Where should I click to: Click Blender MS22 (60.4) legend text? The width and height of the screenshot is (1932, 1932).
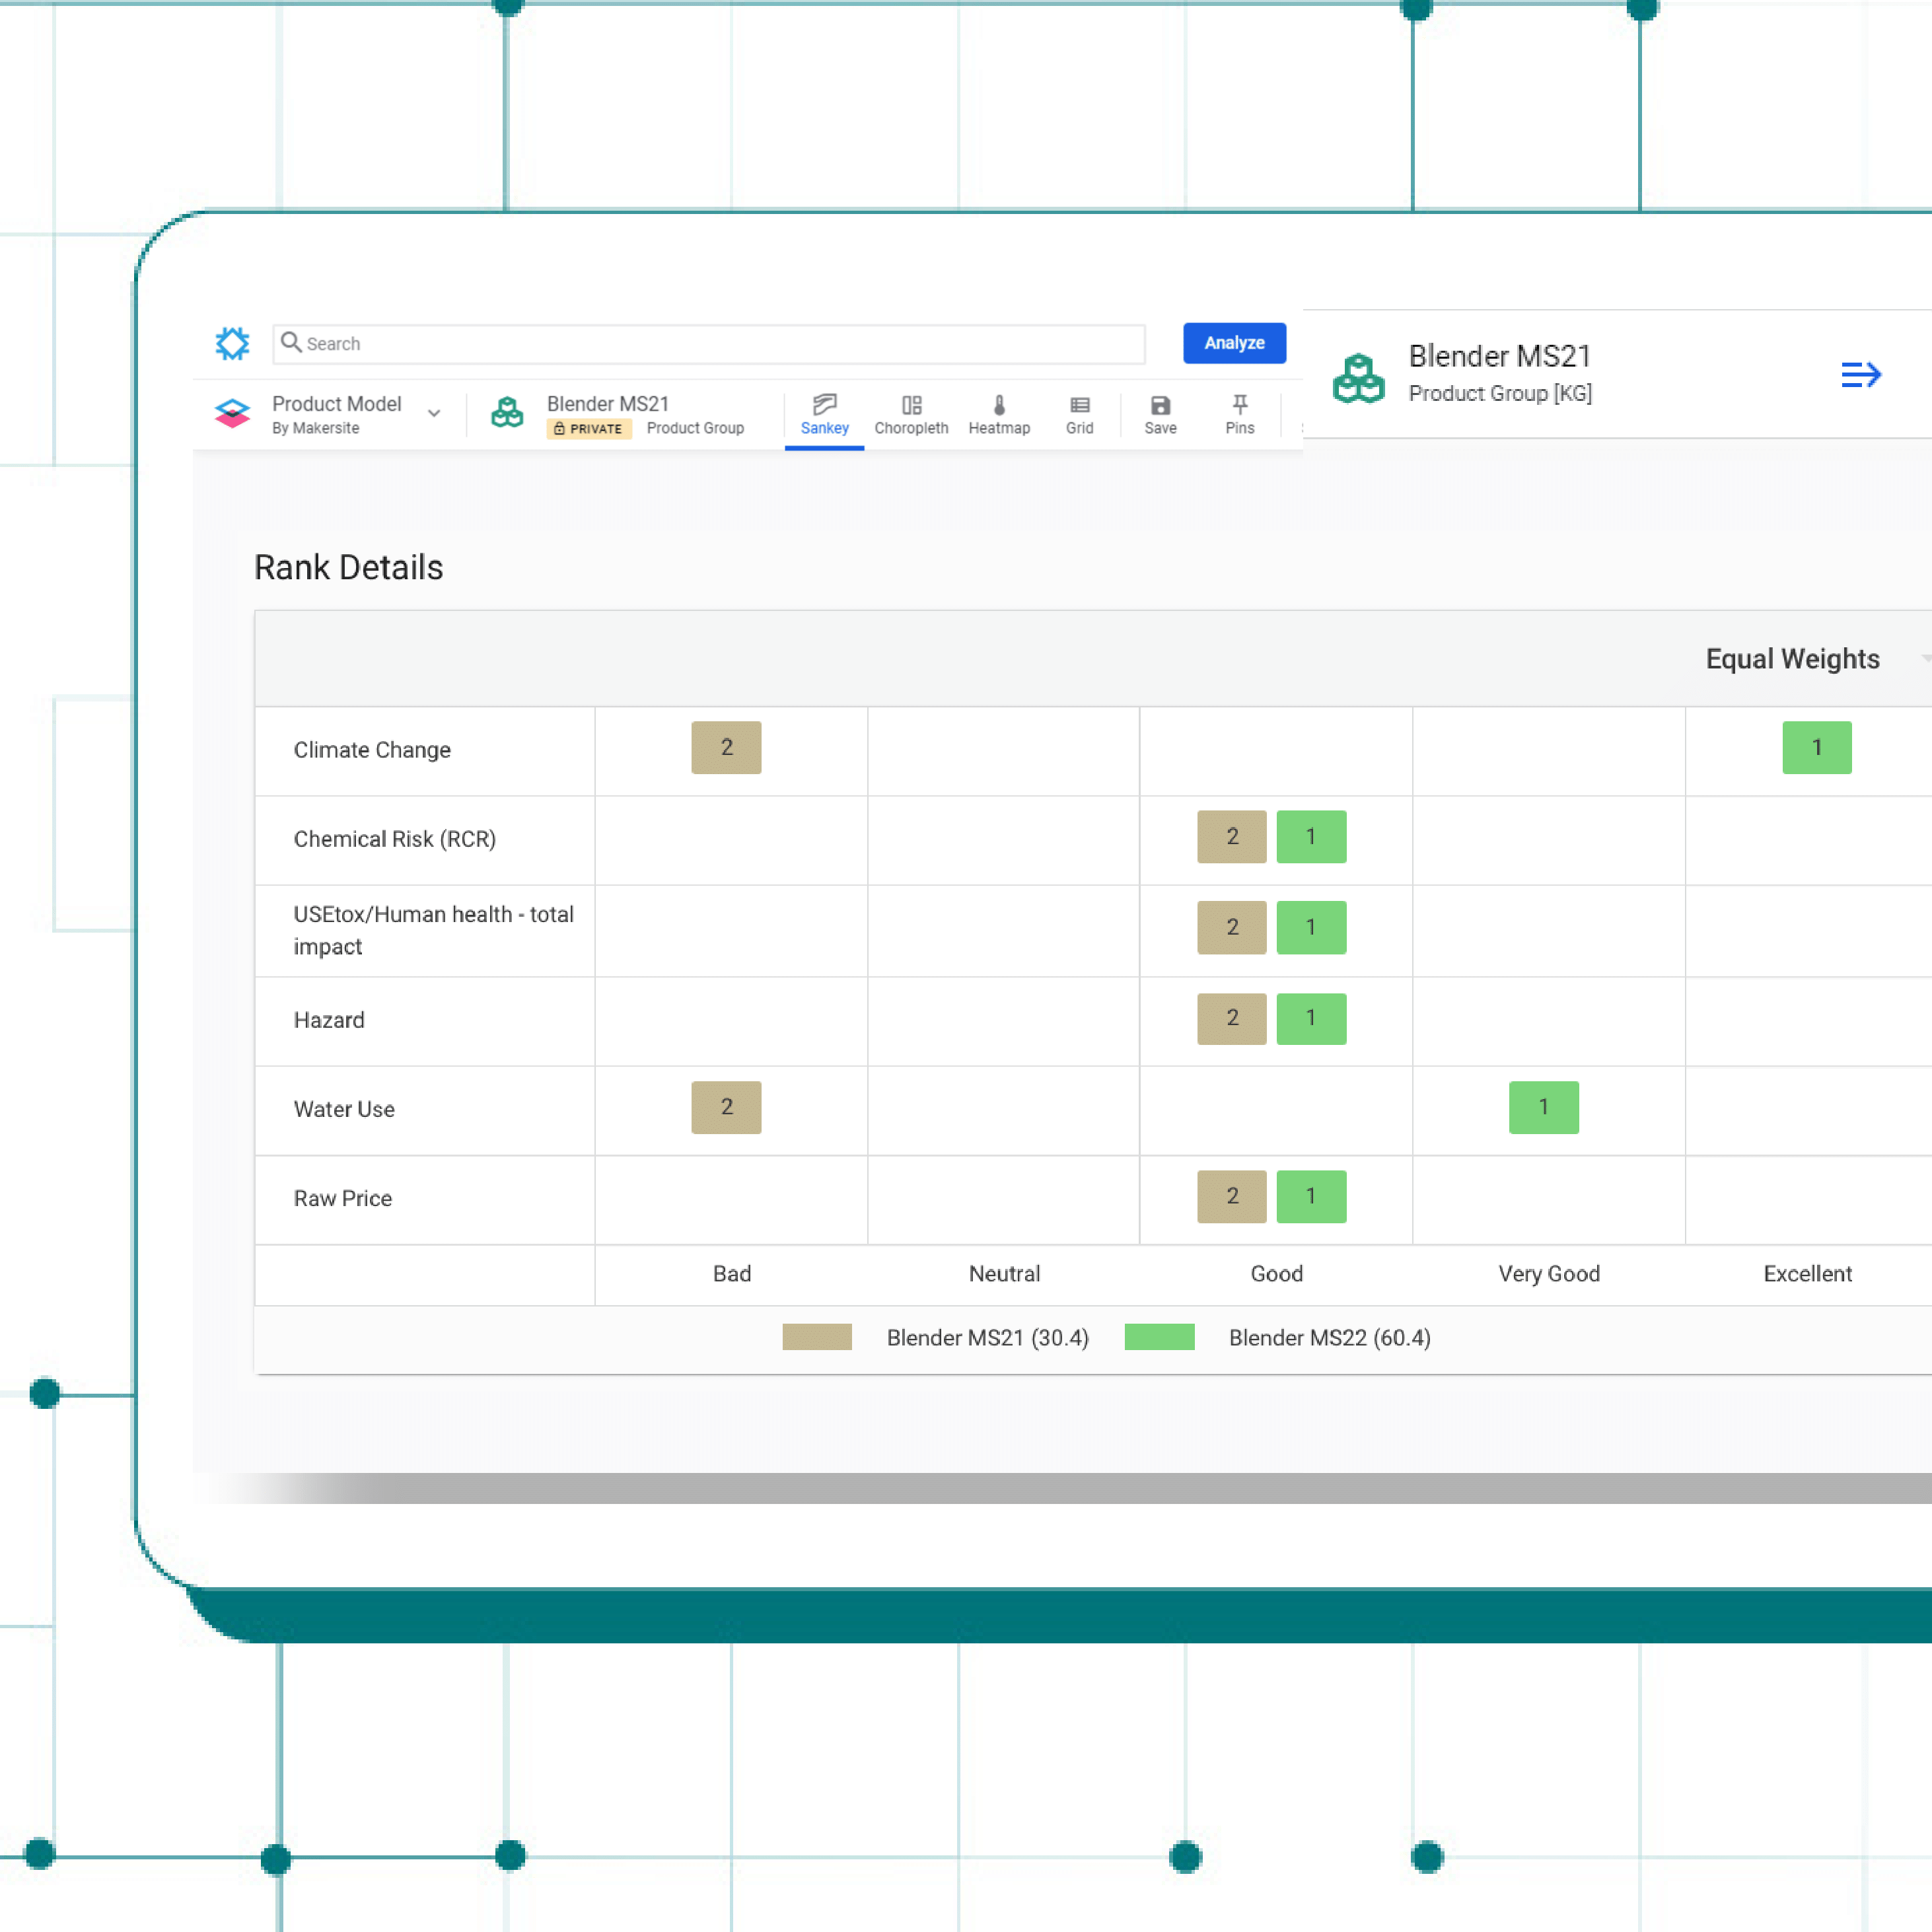click(1330, 1338)
